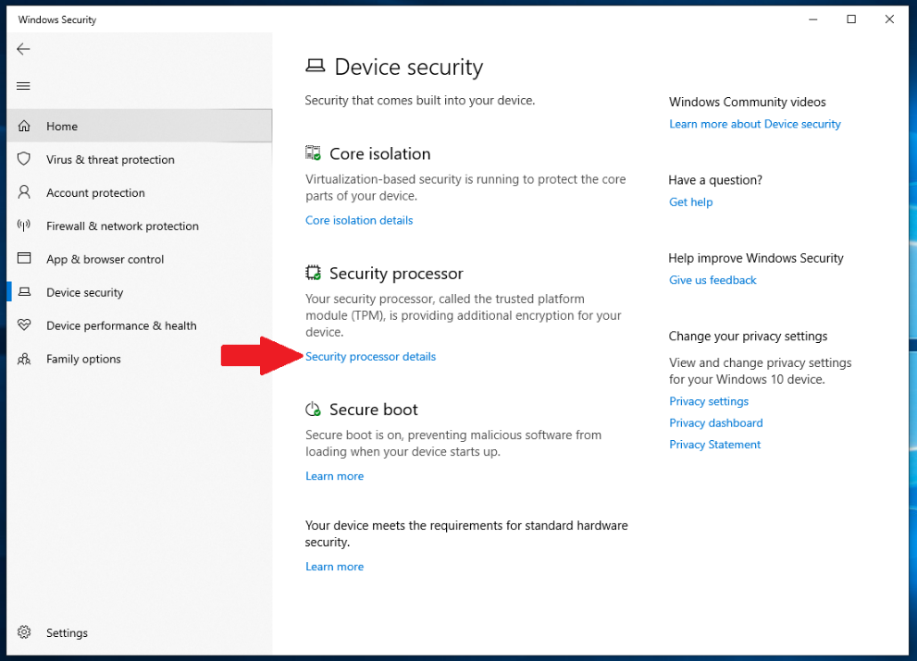Open Device performance & health
917x661 pixels.
[x=139, y=325]
